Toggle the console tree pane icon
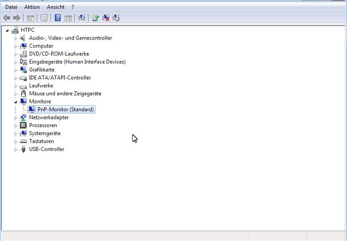The width and height of the screenshot is (347, 241). [x=30, y=18]
